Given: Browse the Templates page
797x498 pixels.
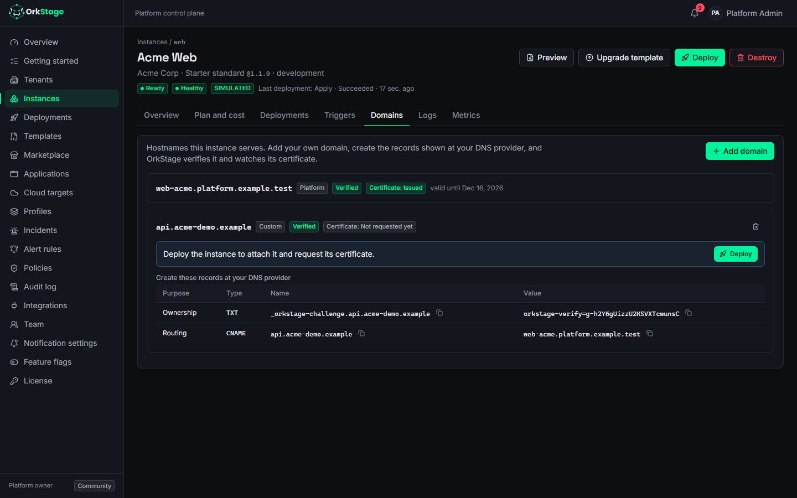Looking at the screenshot, I should click(61, 136).
